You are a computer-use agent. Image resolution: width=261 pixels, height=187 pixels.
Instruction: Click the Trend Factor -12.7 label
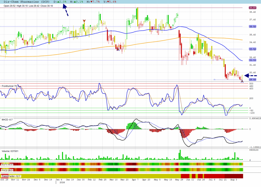pyautogui.click(x=11, y=176)
